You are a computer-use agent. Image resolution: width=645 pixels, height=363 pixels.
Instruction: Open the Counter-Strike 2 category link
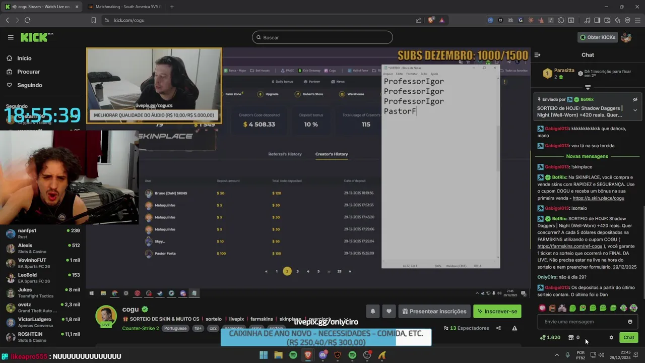[141, 328]
